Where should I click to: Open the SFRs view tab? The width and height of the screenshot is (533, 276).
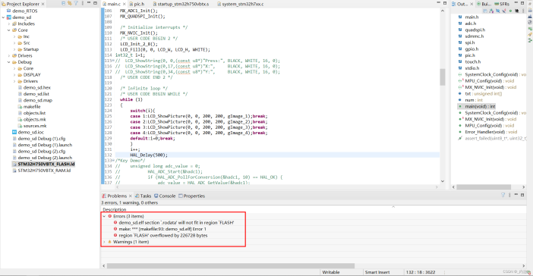[x=503, y=4]
